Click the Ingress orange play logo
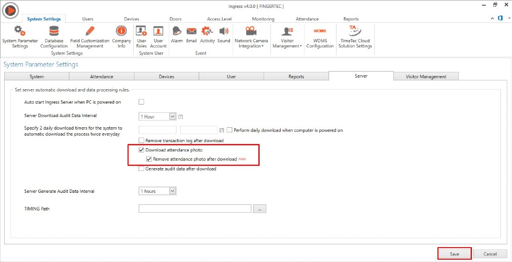 [10, 10]
